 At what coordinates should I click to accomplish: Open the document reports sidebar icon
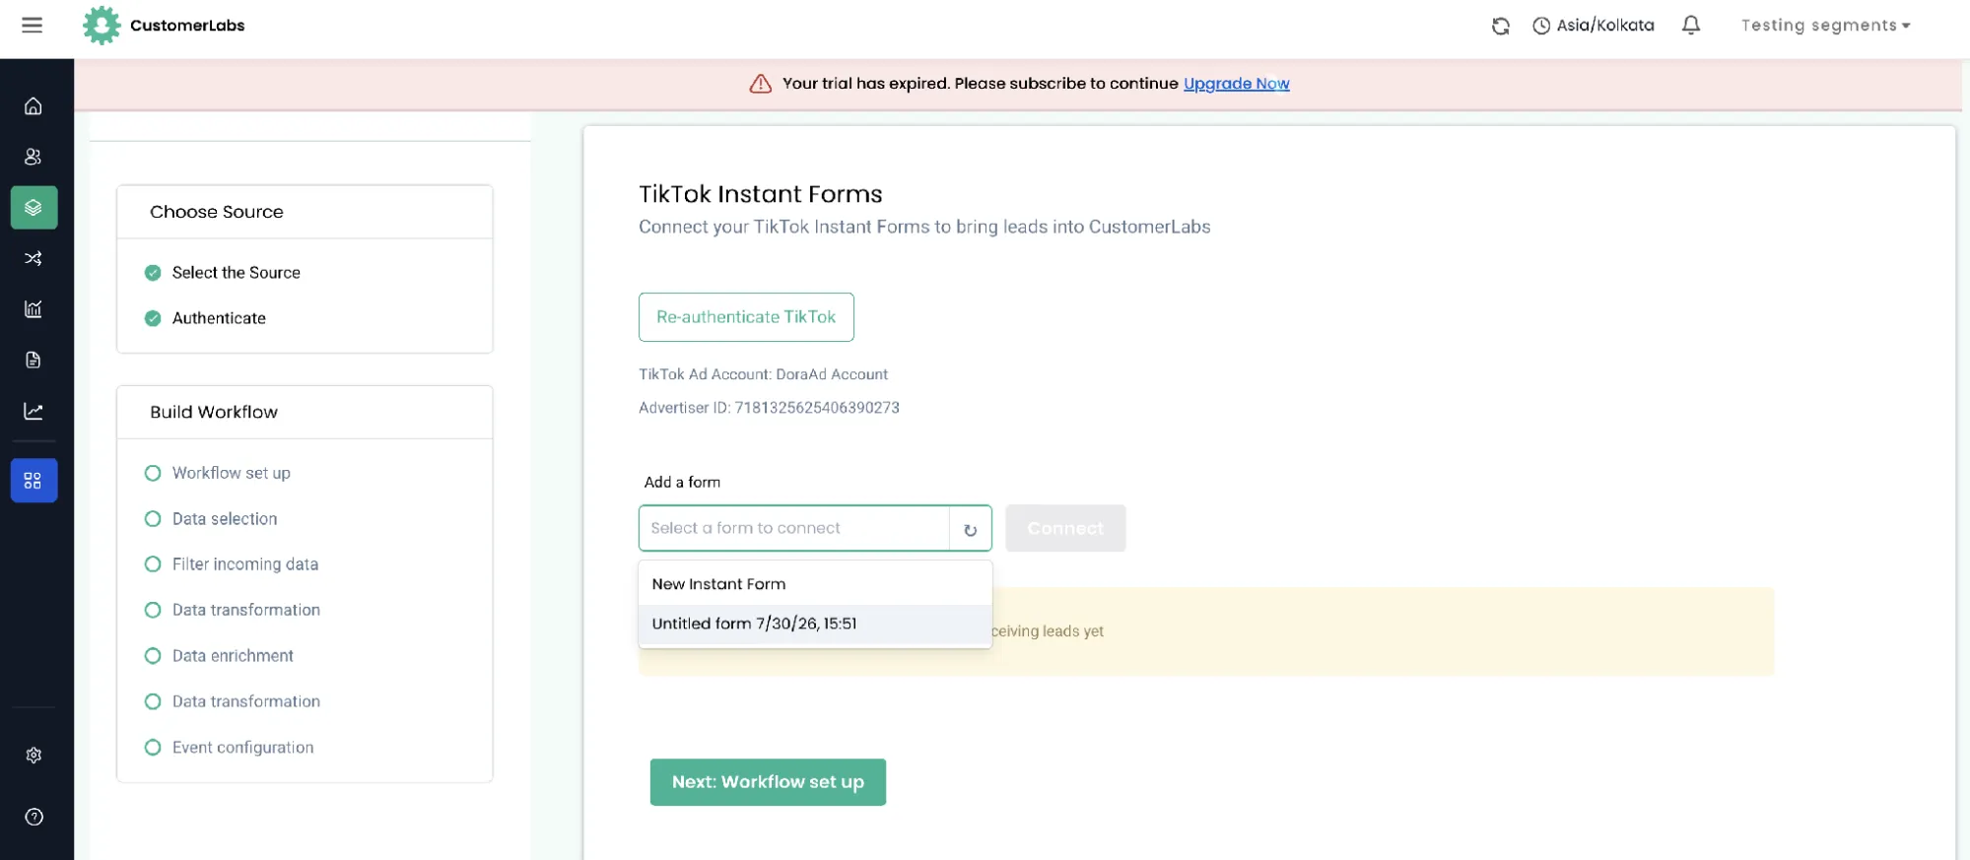(x=34, y=361)
